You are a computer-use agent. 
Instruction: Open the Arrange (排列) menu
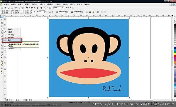tap(35, 4)
